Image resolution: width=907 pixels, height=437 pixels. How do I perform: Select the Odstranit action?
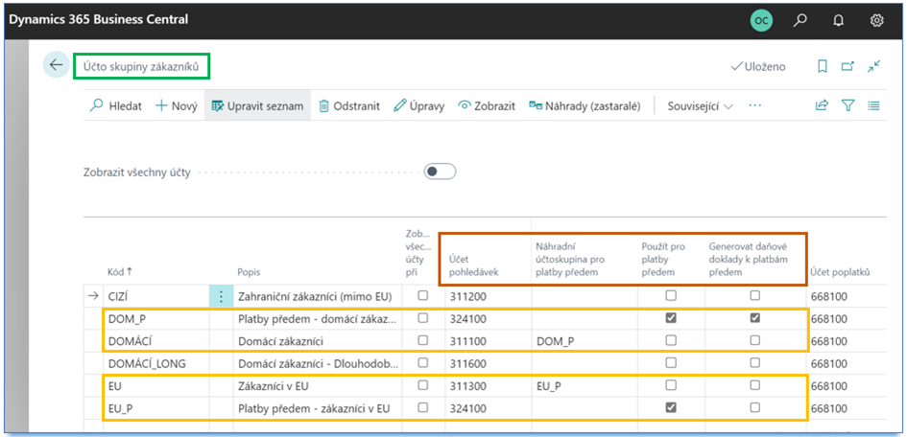click(349, 106)
